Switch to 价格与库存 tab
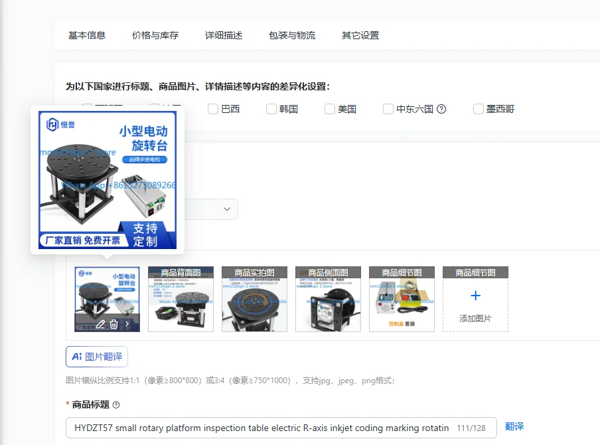 (155, 35)
